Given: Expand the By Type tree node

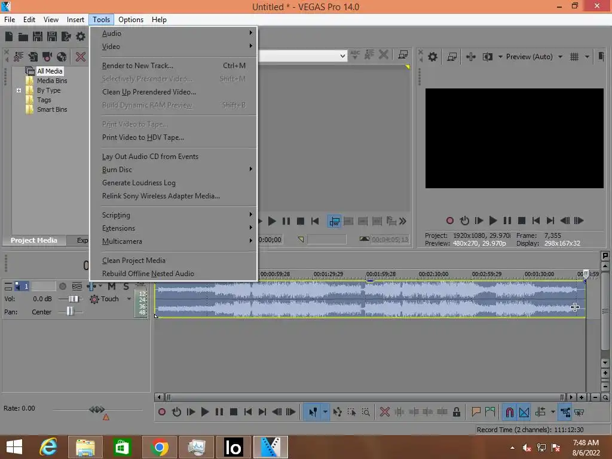Looking at the screenshot, I should click(x=19, y=90).
